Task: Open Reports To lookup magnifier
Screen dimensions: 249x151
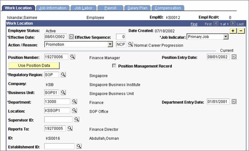Action: click(x=70, y=128)
